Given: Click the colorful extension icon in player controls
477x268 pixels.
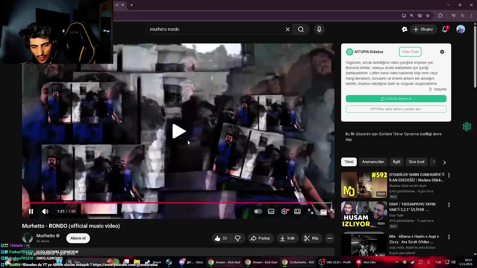Looking at the screenshot, I should [x=323, y=212].
